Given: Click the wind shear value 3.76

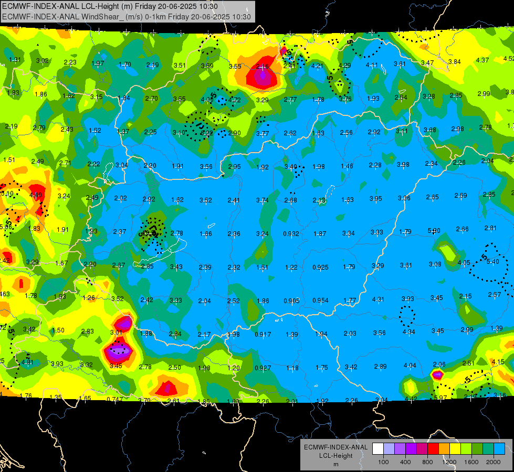Looking at the screenshot, I should [x=345, y=99].
